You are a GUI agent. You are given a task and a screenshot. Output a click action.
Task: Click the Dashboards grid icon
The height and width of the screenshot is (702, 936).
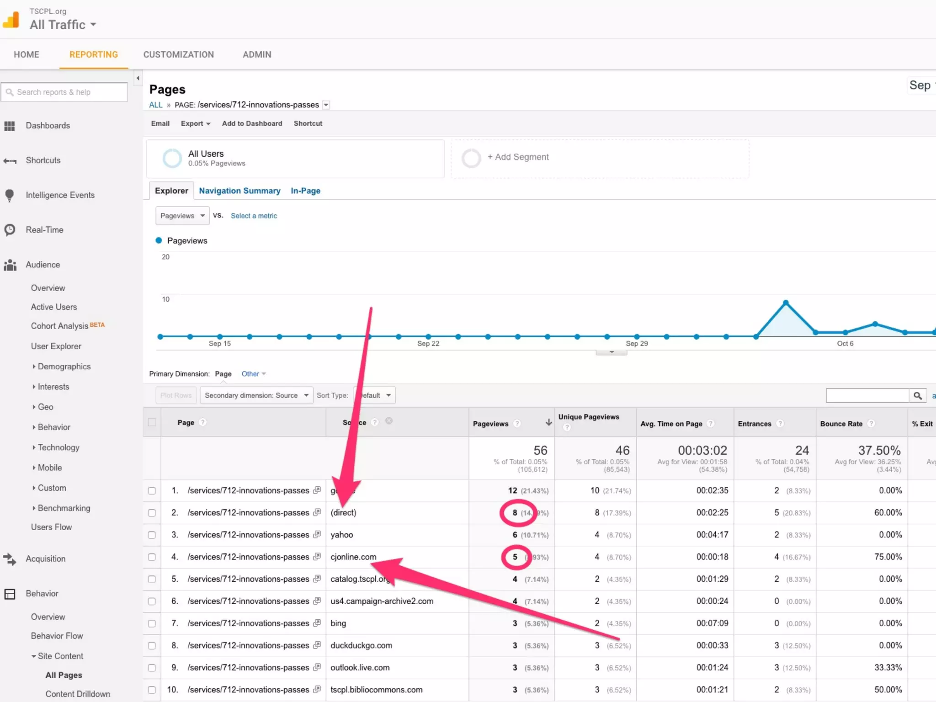point(10,126)
